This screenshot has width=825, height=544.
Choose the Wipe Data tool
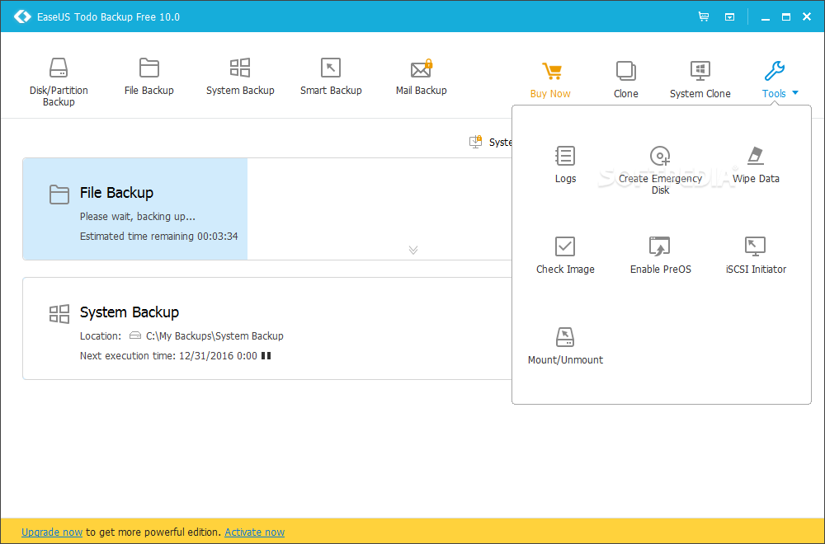(x=756, y=165)
